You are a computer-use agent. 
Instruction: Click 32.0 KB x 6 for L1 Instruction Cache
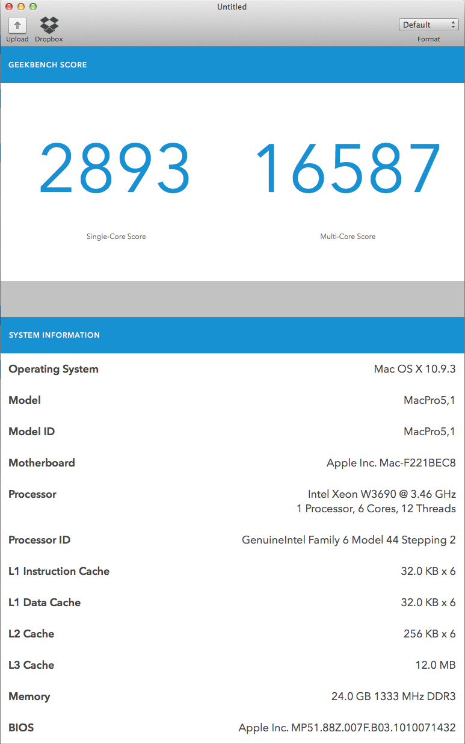tap(428, 571)
